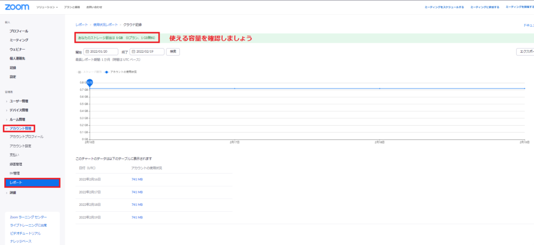Open ウェビナー from the sidebar

pyautogui.click(x=18, y=49)
